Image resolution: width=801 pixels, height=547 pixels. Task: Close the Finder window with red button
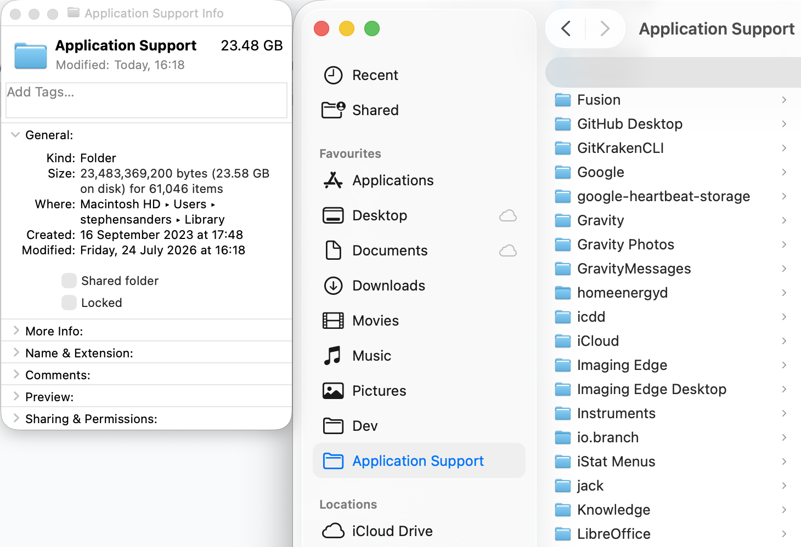click(321, 29)
